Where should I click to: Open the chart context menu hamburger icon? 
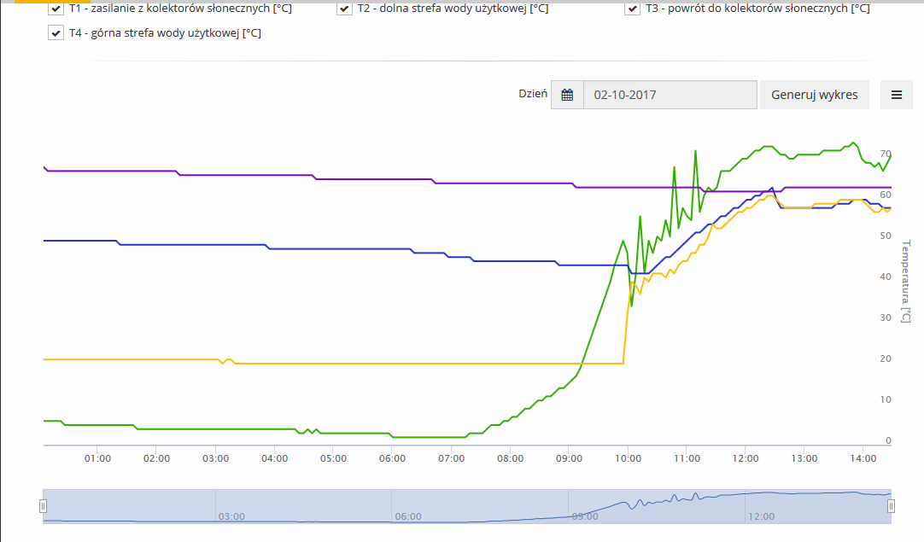tap(896, 95)
